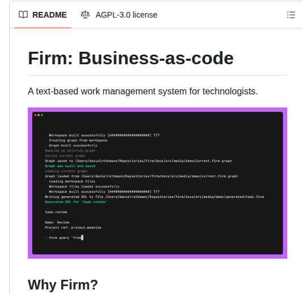
Task: Click the license scales icon
Action: pyautogui.click(x=85, y=15)
